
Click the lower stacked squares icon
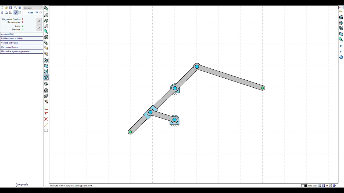[46, 54]
